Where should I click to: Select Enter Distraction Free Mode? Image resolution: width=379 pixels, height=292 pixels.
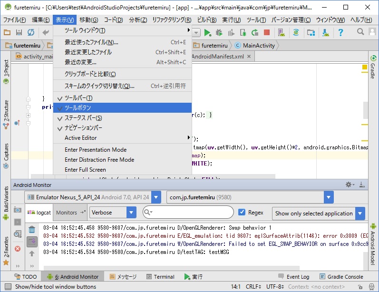pos(122,160)
